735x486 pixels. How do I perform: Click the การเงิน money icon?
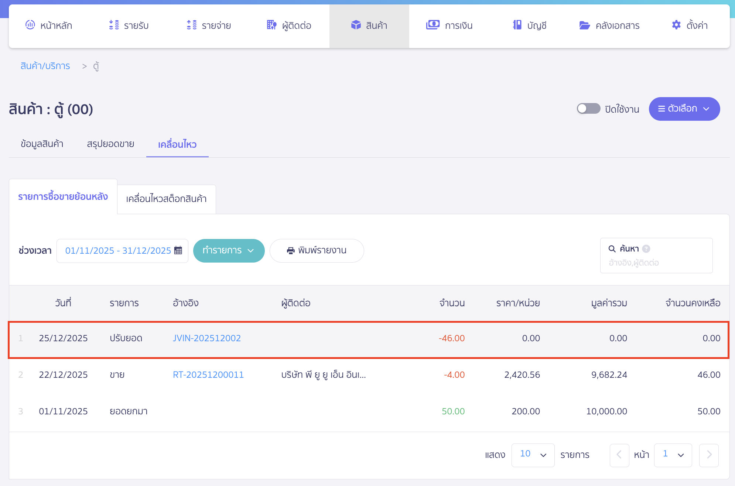click(x=433, y=25)
